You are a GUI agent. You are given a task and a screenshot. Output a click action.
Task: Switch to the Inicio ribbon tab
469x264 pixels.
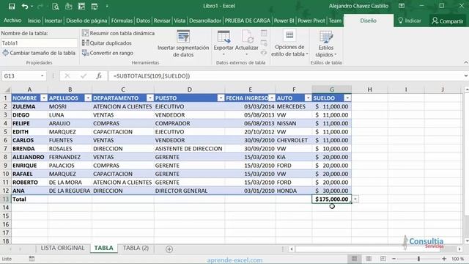point(34,21)
